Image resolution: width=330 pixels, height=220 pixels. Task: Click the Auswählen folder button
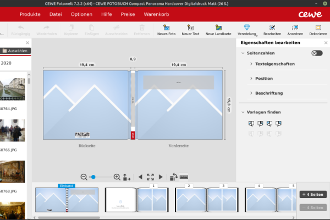point(15,51)
